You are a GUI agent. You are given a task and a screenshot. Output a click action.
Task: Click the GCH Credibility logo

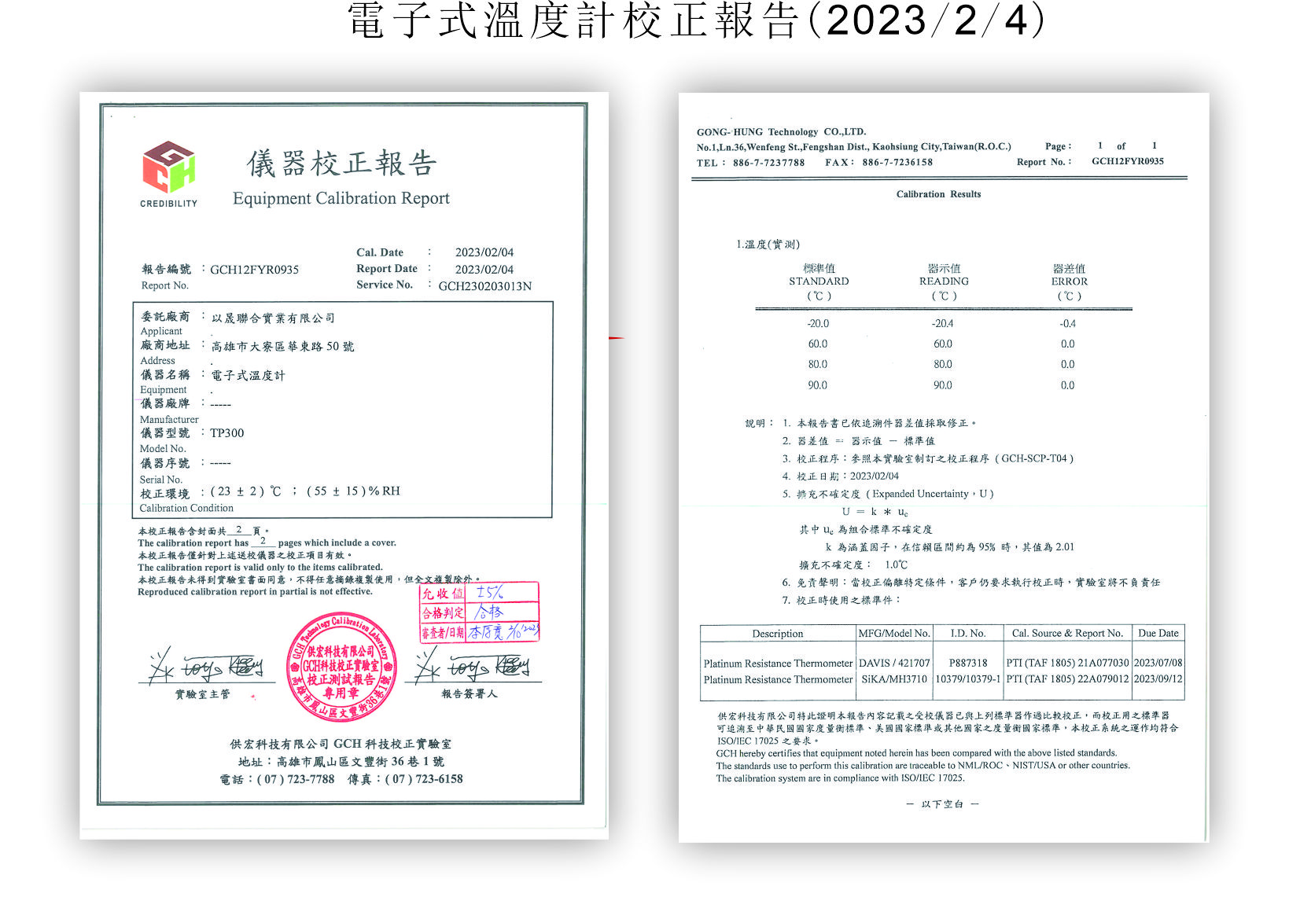(x=168, y=174)
